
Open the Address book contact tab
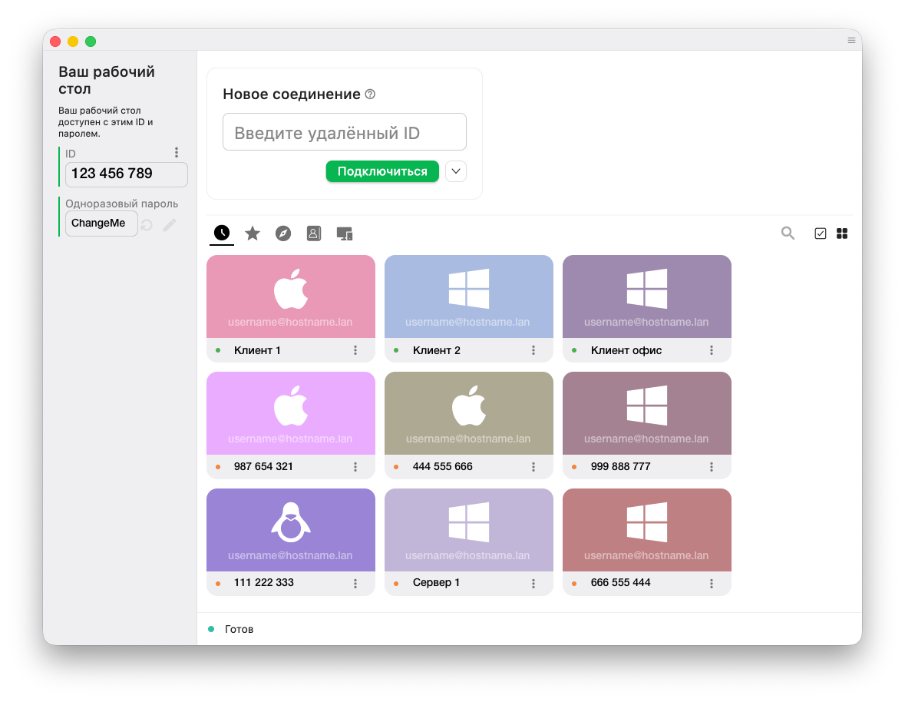[x=313, y=233]
